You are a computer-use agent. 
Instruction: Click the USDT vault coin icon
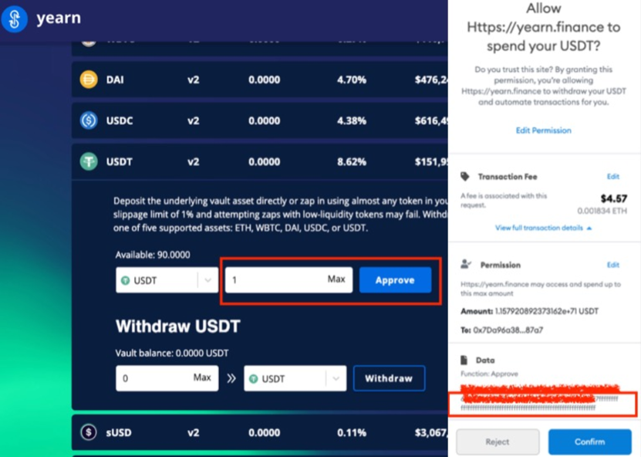[x=89, y=161]
